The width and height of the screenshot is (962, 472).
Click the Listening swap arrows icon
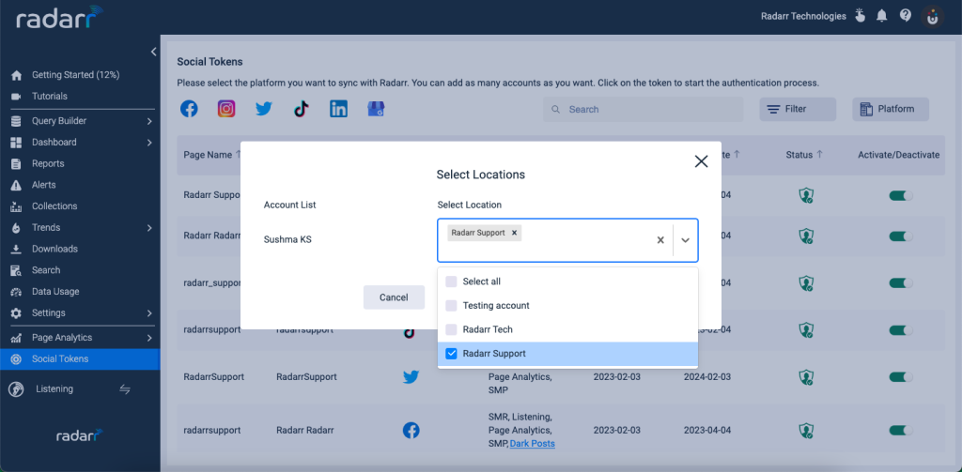(125, 389)
